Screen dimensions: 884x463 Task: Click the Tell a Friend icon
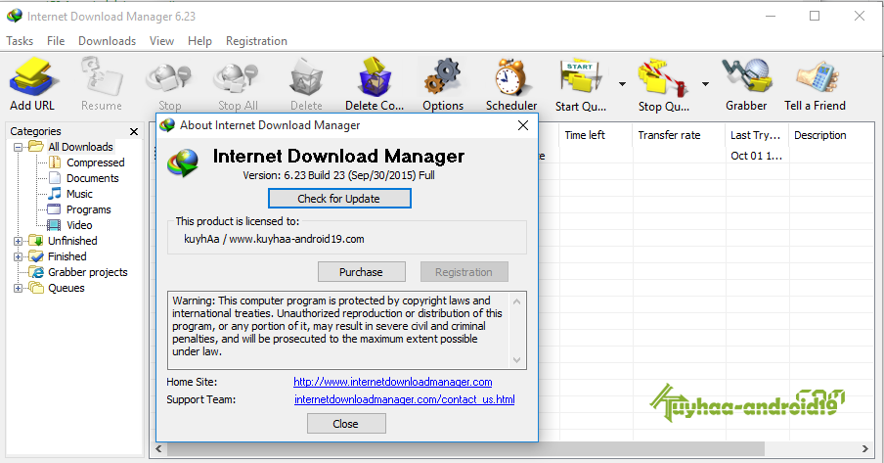coord(816,76)
